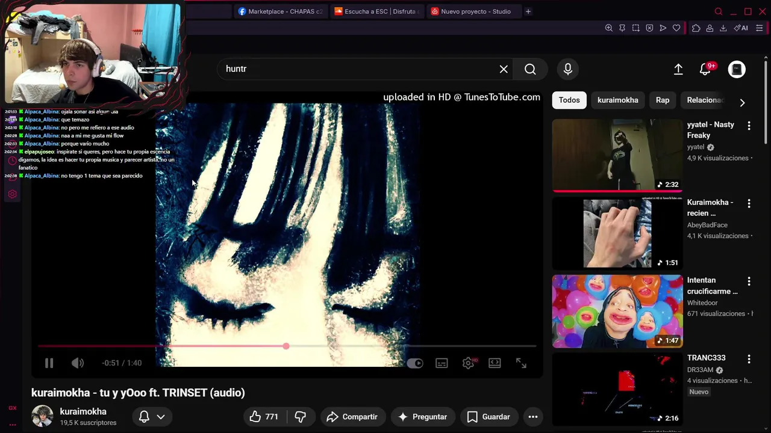Image resolution: width=771 pixels, height=433 pixels.
Task: Click the DR33AM channel name
Action: (700, 370)
